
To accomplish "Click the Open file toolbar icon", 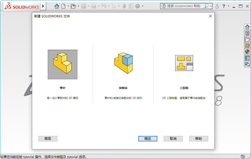I will 73,6.
